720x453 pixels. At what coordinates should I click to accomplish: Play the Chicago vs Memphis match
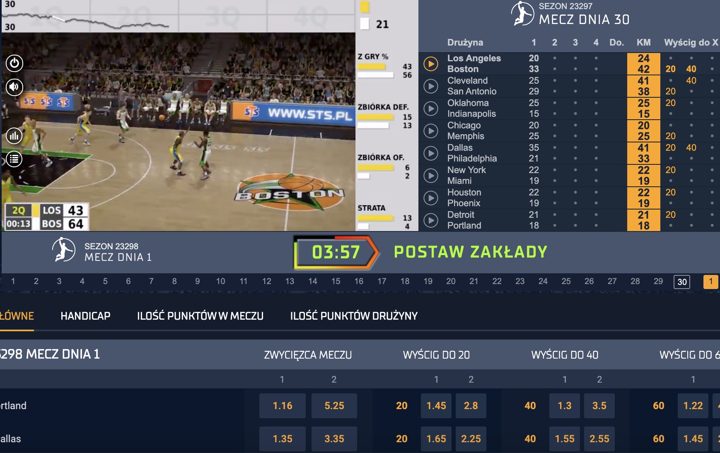point(431,131)
